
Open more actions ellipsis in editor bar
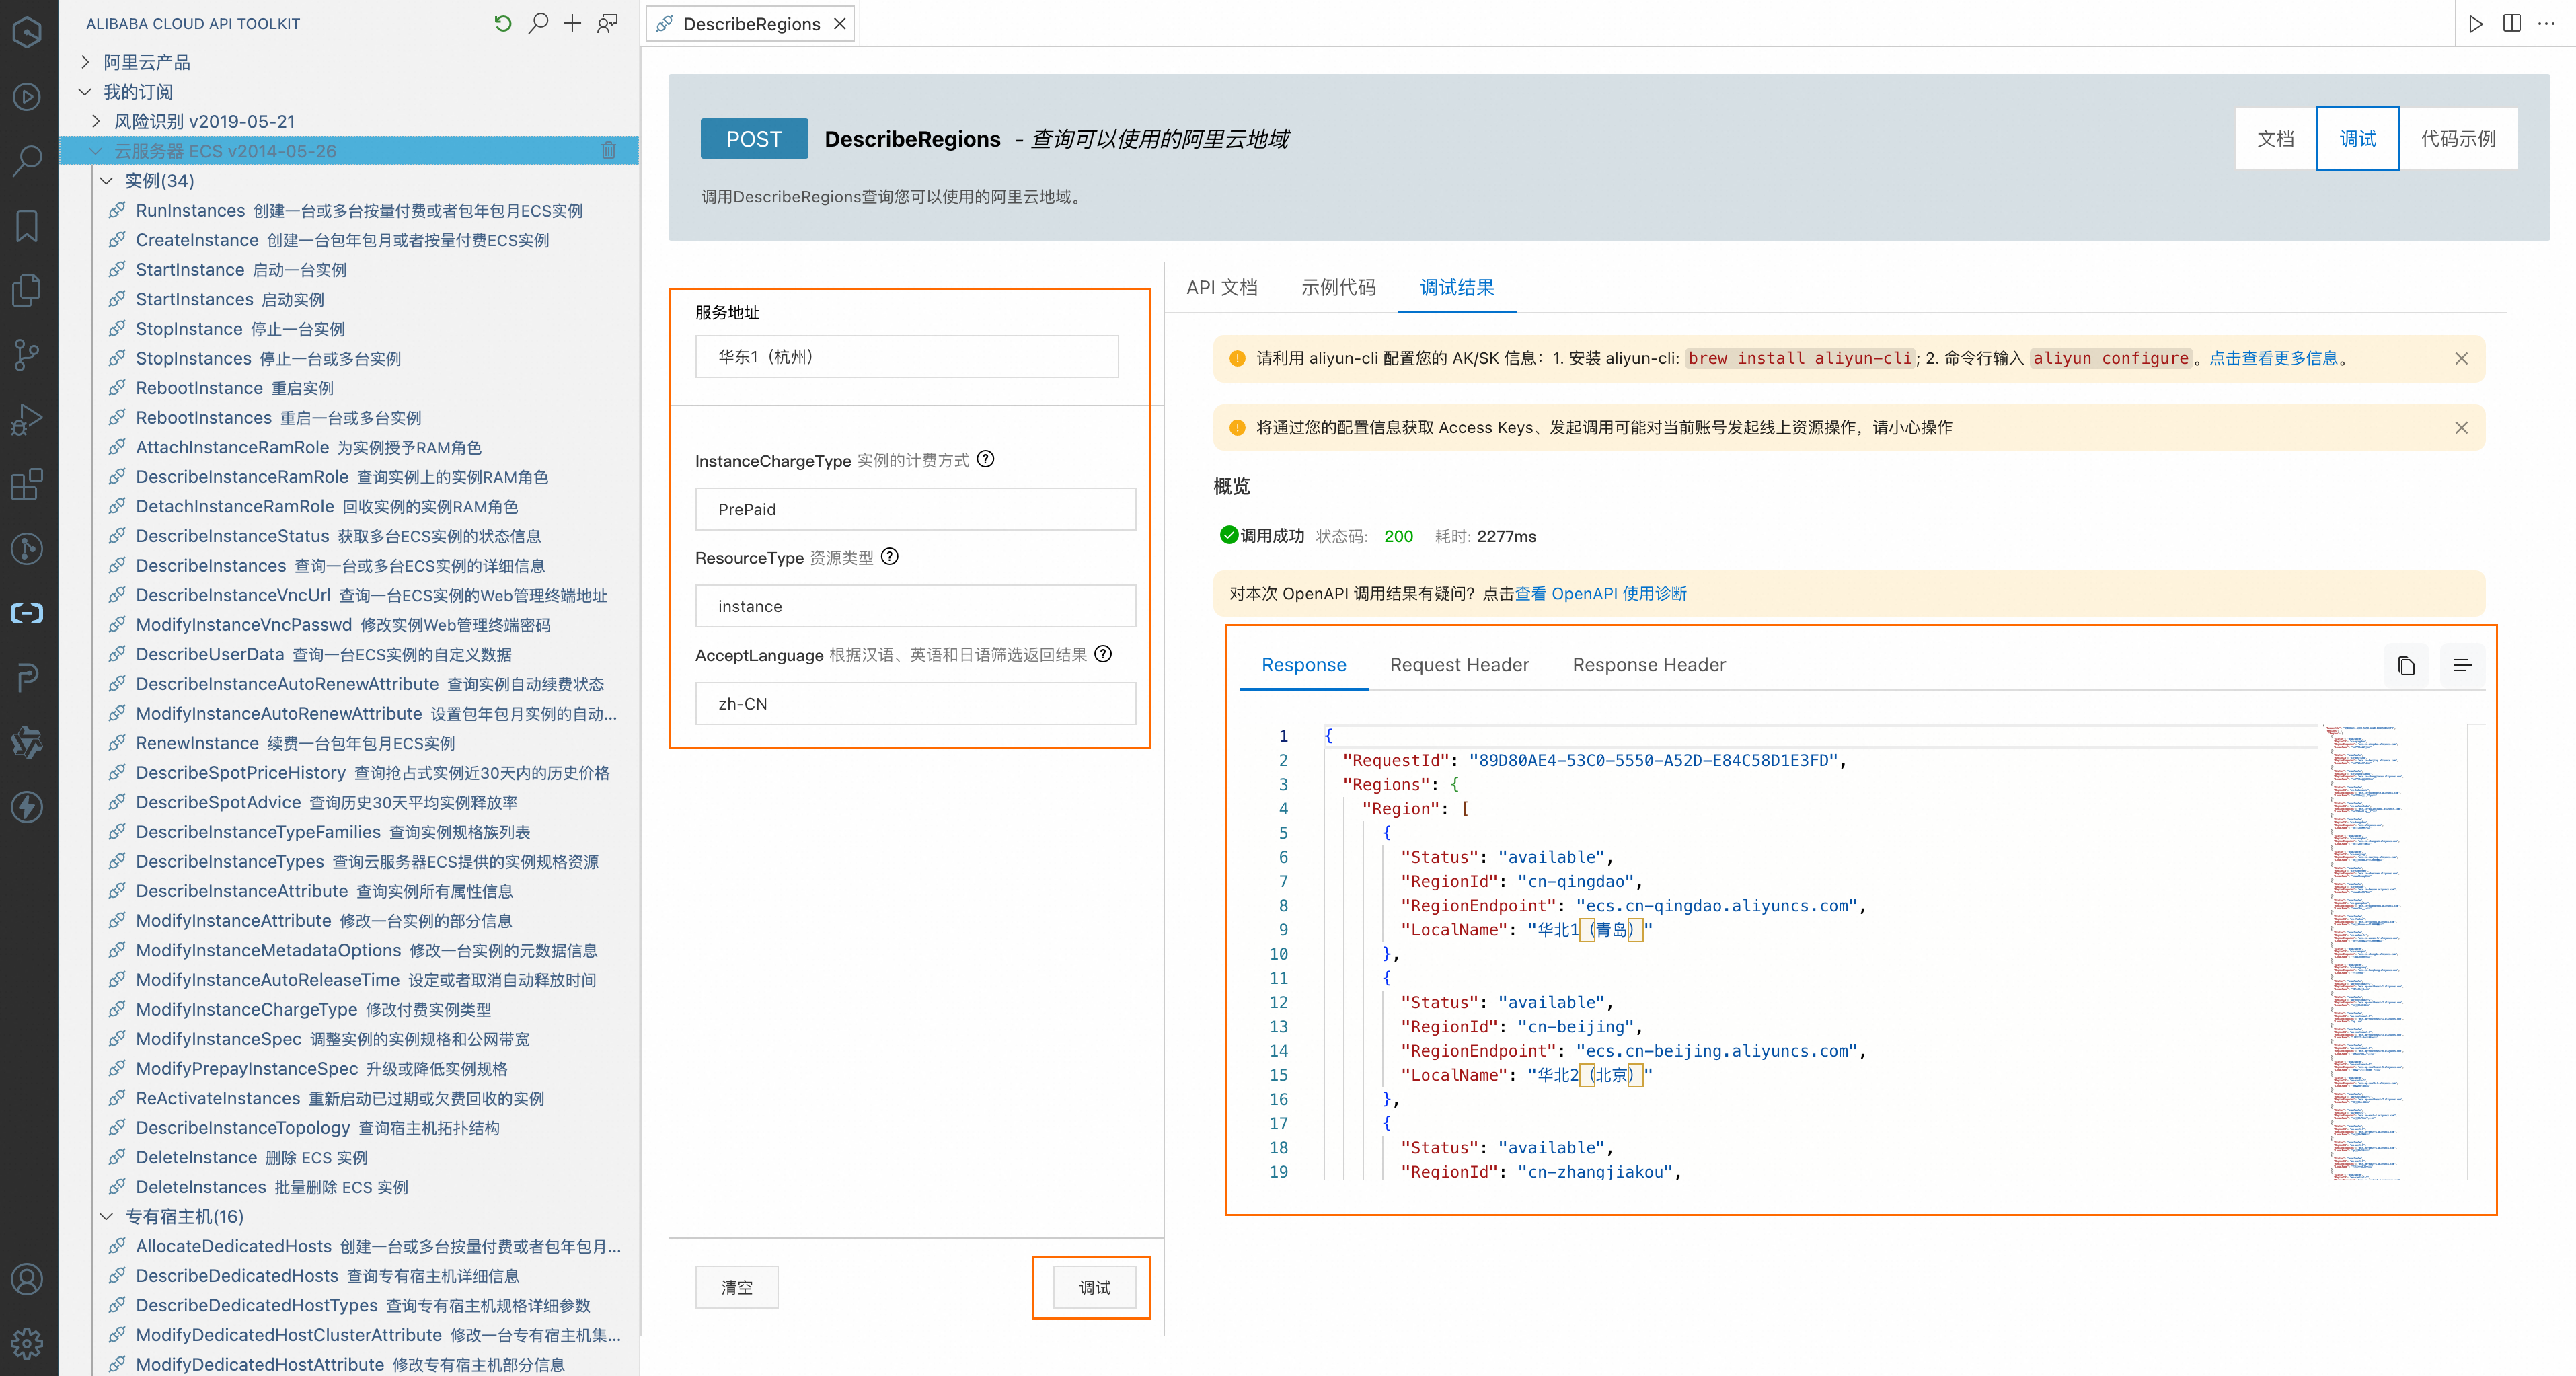point(2546,24)
